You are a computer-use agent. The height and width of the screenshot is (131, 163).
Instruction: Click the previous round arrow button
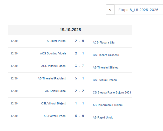110,10
